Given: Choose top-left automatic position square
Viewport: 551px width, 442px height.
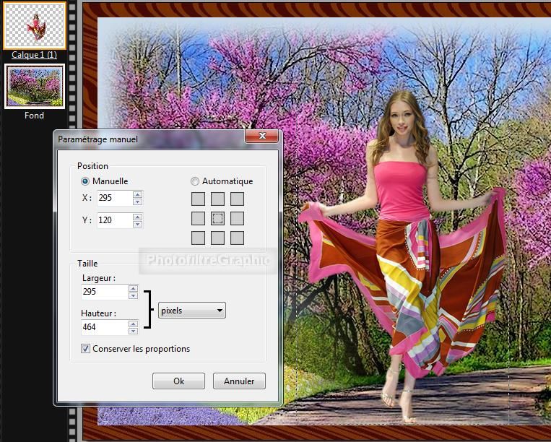Looking at the screenshot, I should [x=198, y=199].
